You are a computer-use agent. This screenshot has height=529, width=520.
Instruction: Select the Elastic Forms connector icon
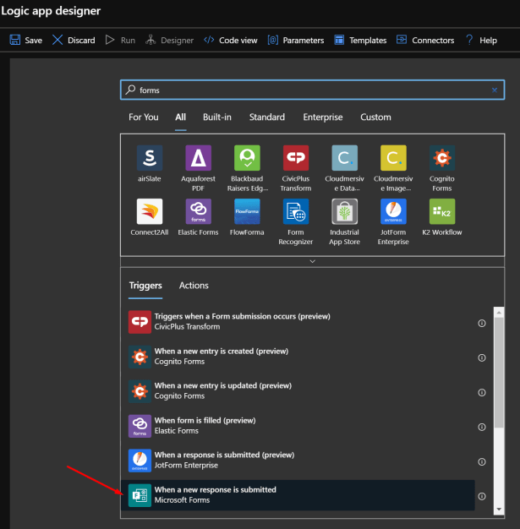coord(198,211)
